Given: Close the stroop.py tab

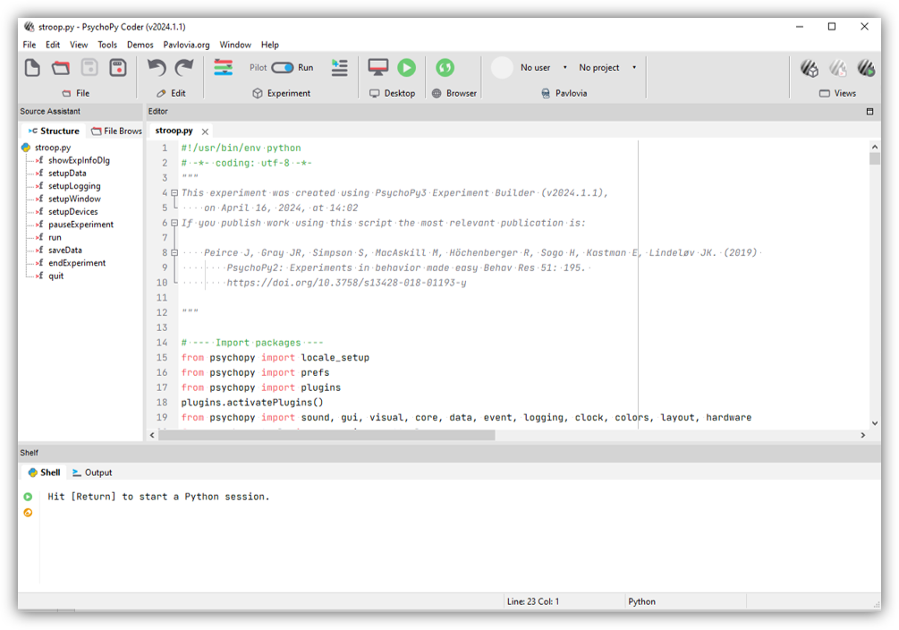Looking at the screenshot, I should (205, 132).
